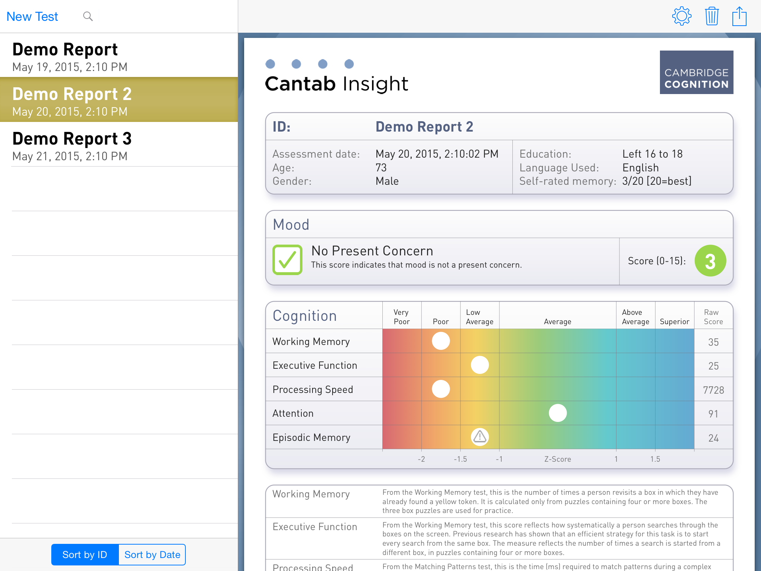Click Executive Function raw score 25
This screenshot has width=761, height=571.
(x=713, y=366)
